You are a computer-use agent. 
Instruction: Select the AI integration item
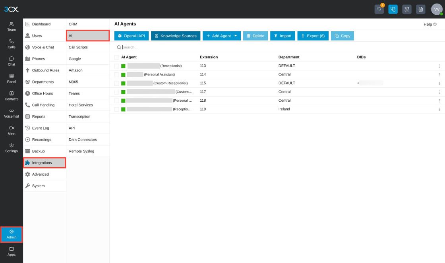[x=88, y=36]
